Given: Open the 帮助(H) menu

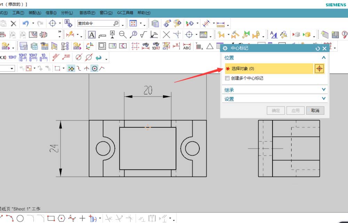Looking at the screenshot, I should click(x=144, y=13).
